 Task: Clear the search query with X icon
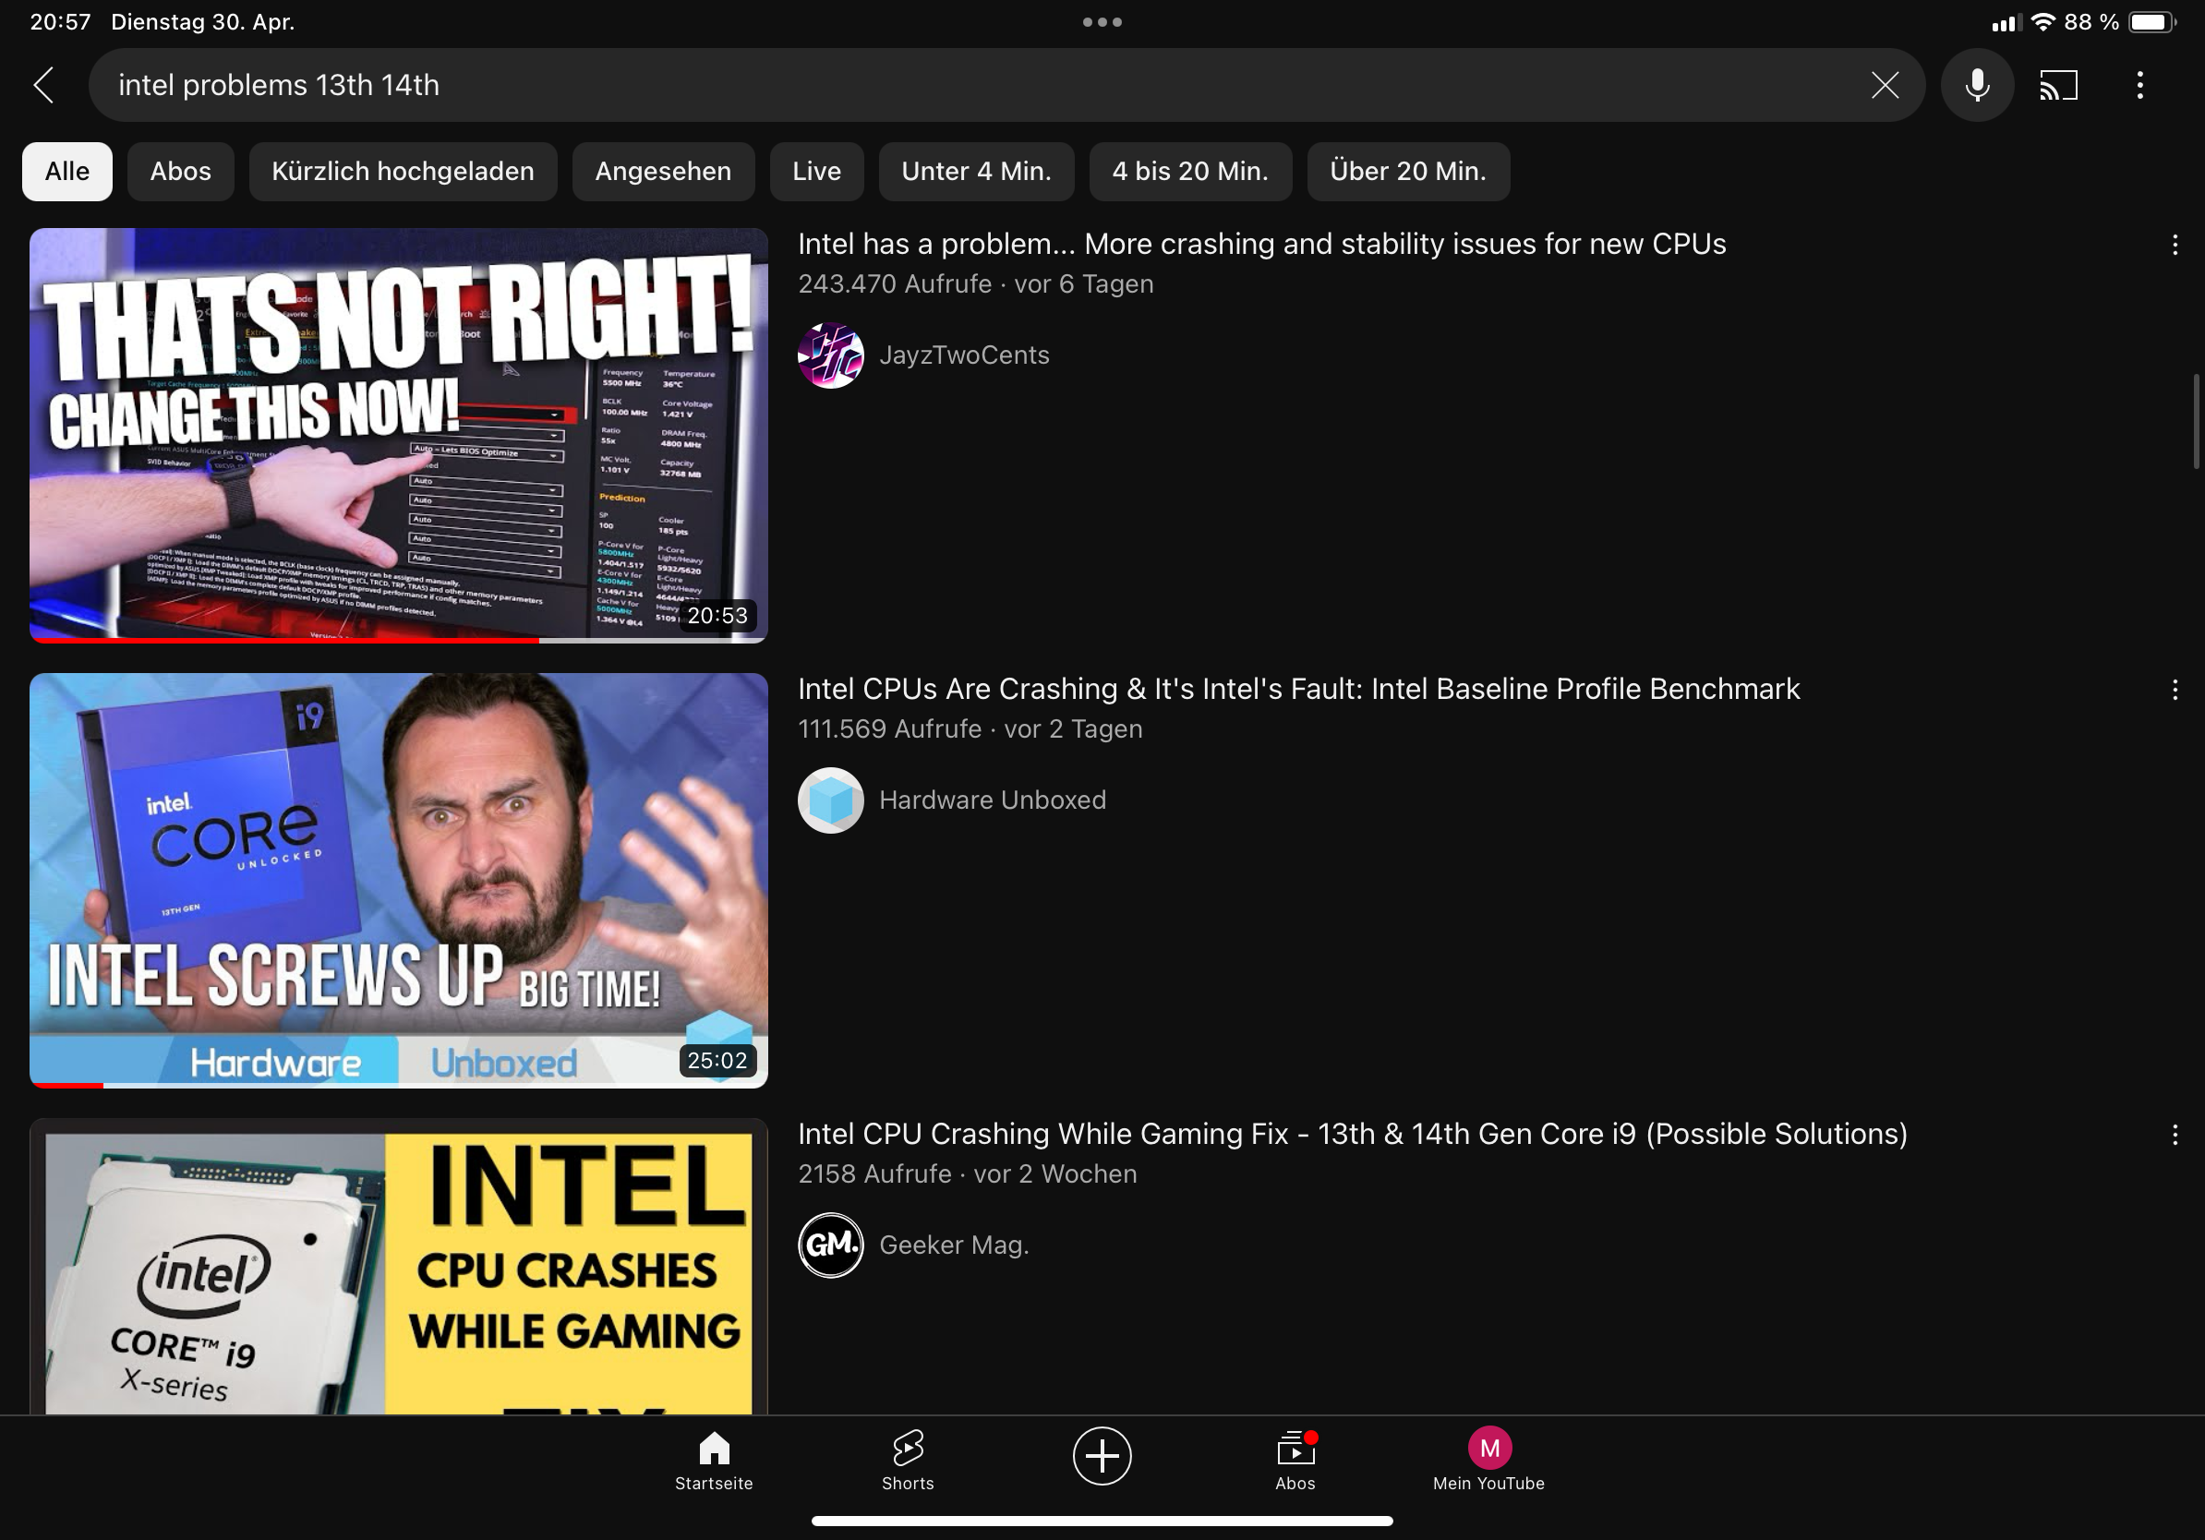click(x=1885, y=86)
